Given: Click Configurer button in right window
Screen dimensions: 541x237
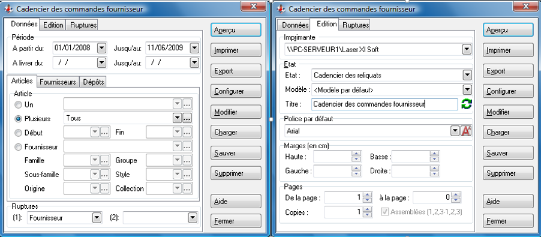Looking at the screenshot, I should (x=508, y=91).
